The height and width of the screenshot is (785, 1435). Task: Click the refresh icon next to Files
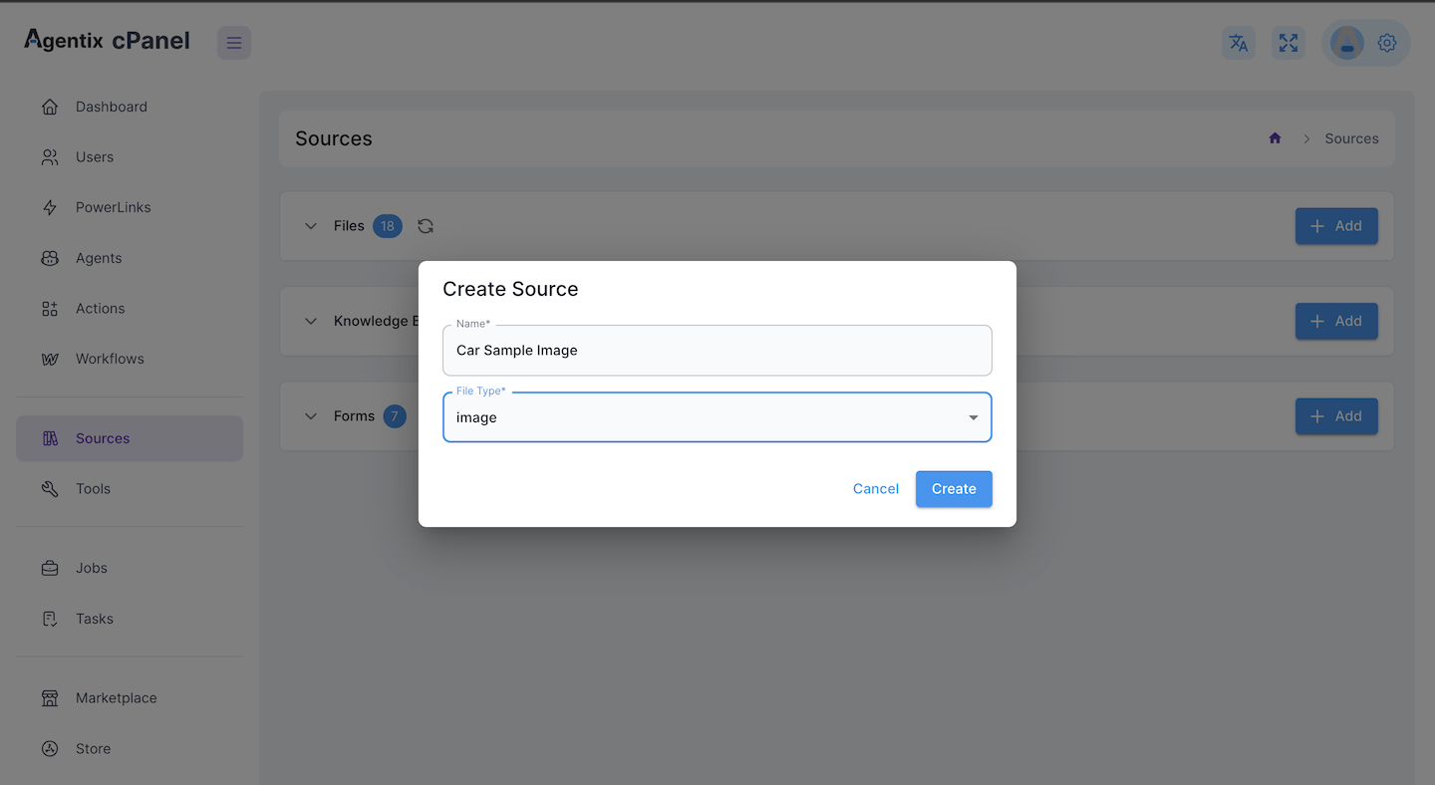tap(426, 226)
